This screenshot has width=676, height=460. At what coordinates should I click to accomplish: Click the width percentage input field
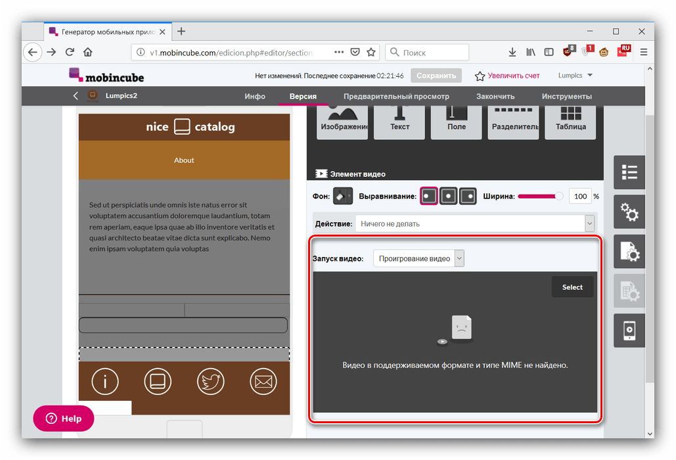coord(580,196)
